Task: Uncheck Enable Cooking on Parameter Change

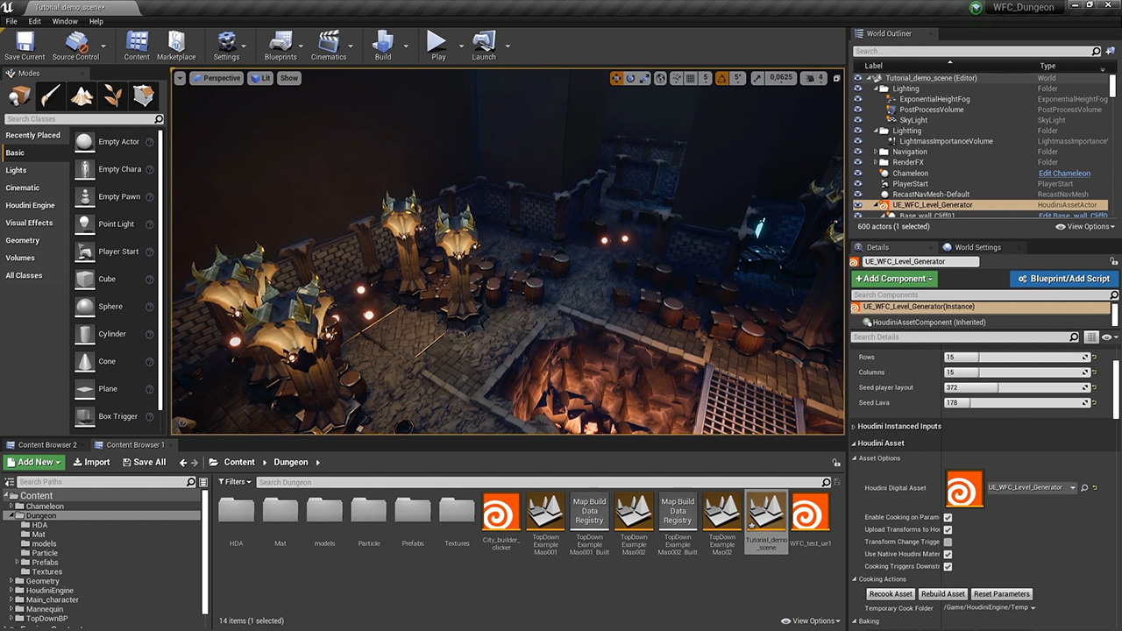Action: (948, 517)
